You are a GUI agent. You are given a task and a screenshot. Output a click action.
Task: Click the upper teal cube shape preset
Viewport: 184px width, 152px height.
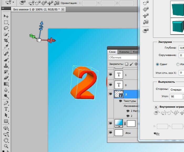pos(177,8)
